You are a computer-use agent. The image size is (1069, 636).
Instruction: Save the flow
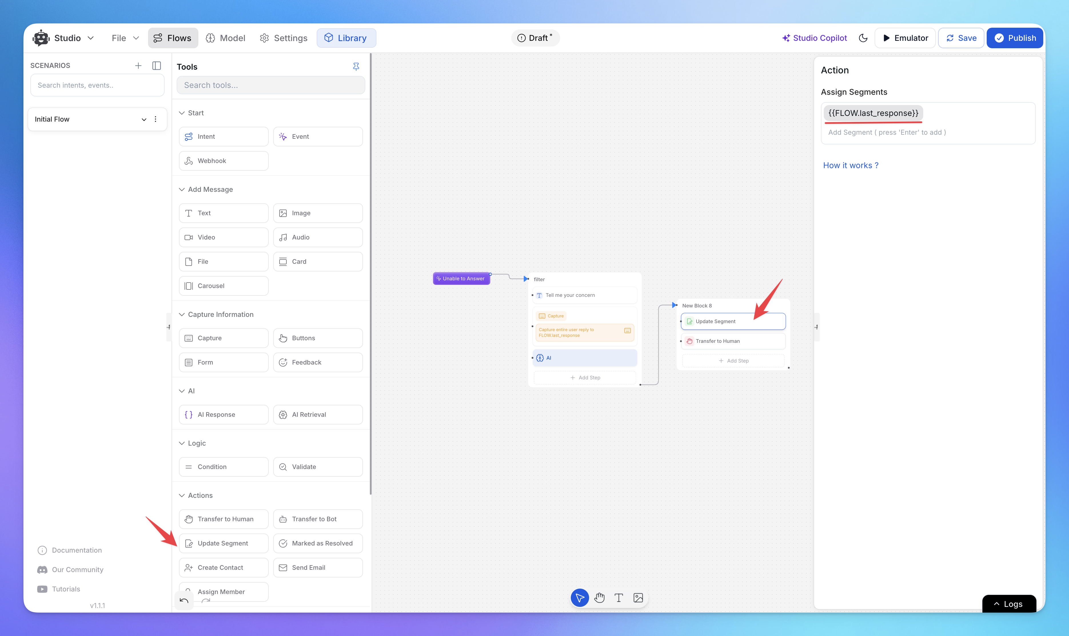coord(961,38)
